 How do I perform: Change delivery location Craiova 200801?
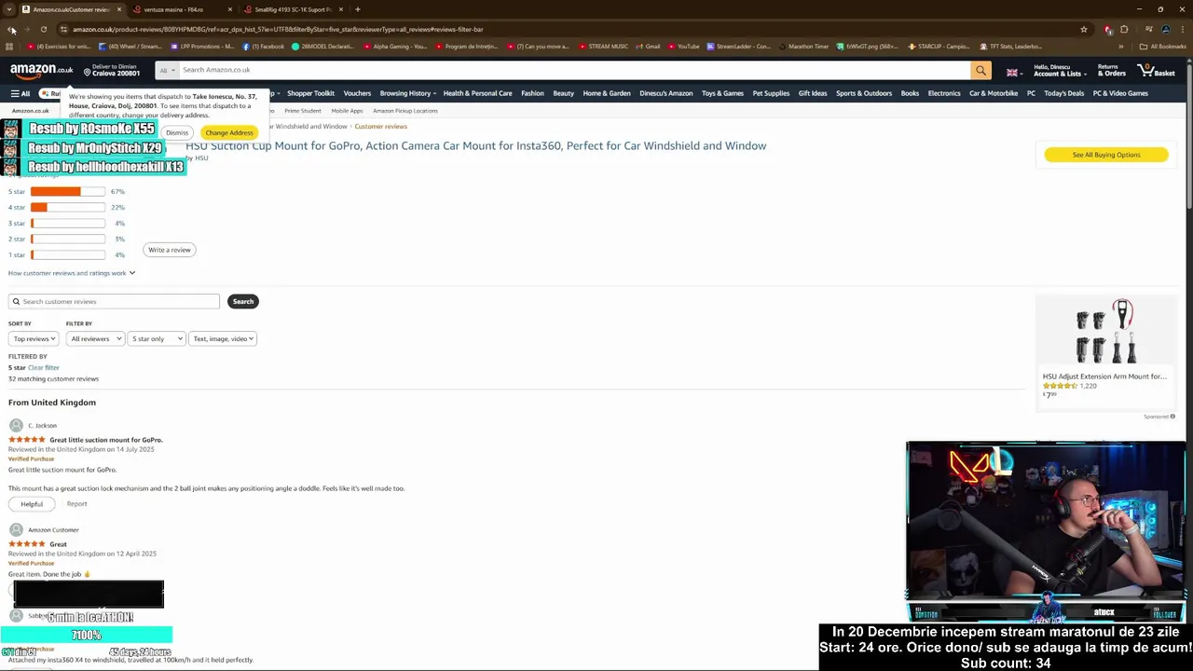(x=112, y=71)
